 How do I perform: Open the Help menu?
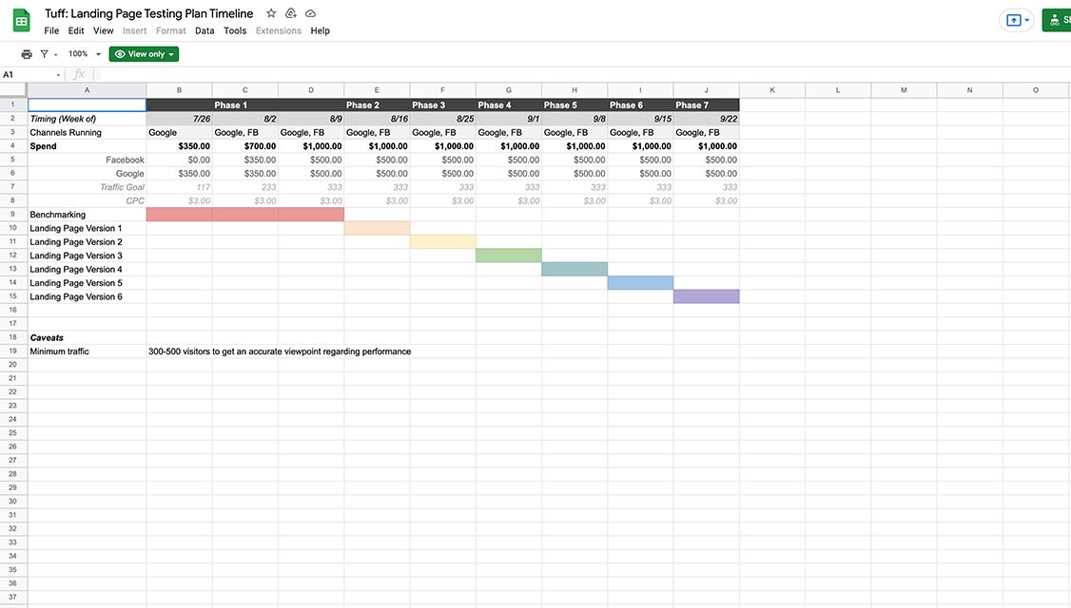pyautogui.click(x=321, y=30)
